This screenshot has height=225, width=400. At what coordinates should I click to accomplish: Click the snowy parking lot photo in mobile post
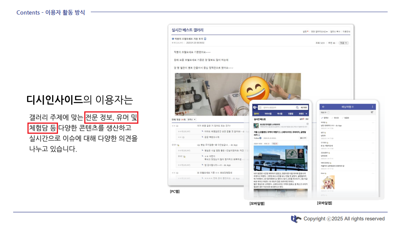[281, 158]
